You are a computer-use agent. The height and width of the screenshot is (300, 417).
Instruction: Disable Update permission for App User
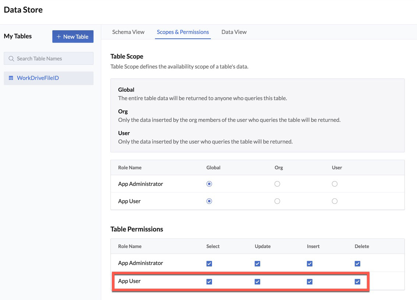pos(257,282)
